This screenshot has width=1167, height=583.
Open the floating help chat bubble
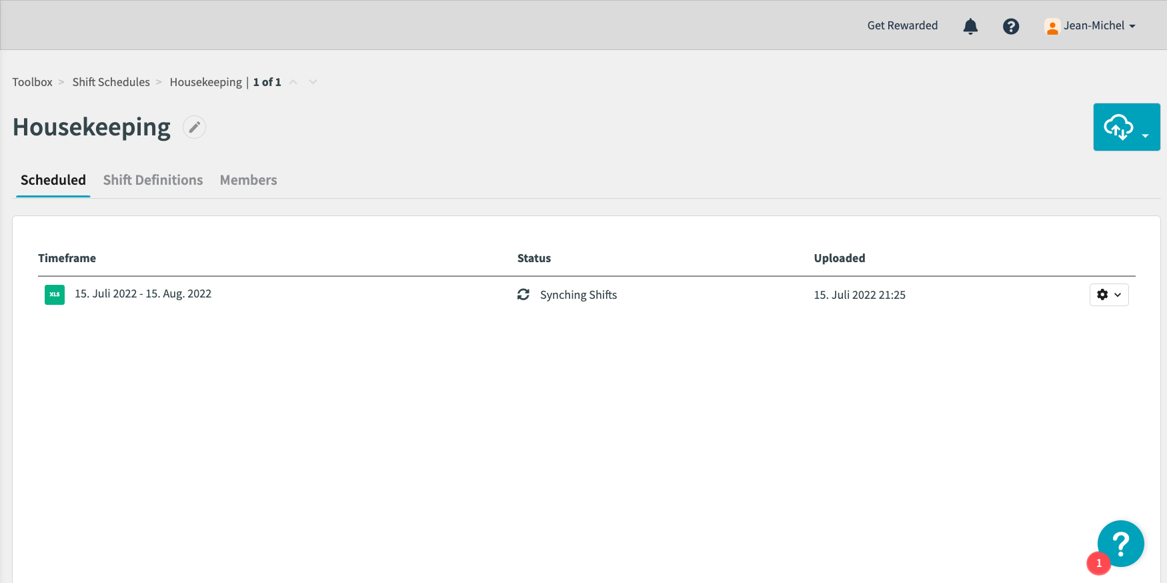[1120, 544]
